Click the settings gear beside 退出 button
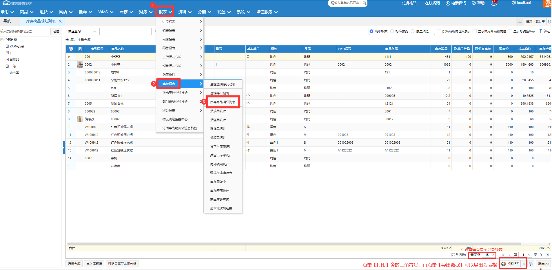Screen dimensions: 552x270 click(x=531, y=264)
